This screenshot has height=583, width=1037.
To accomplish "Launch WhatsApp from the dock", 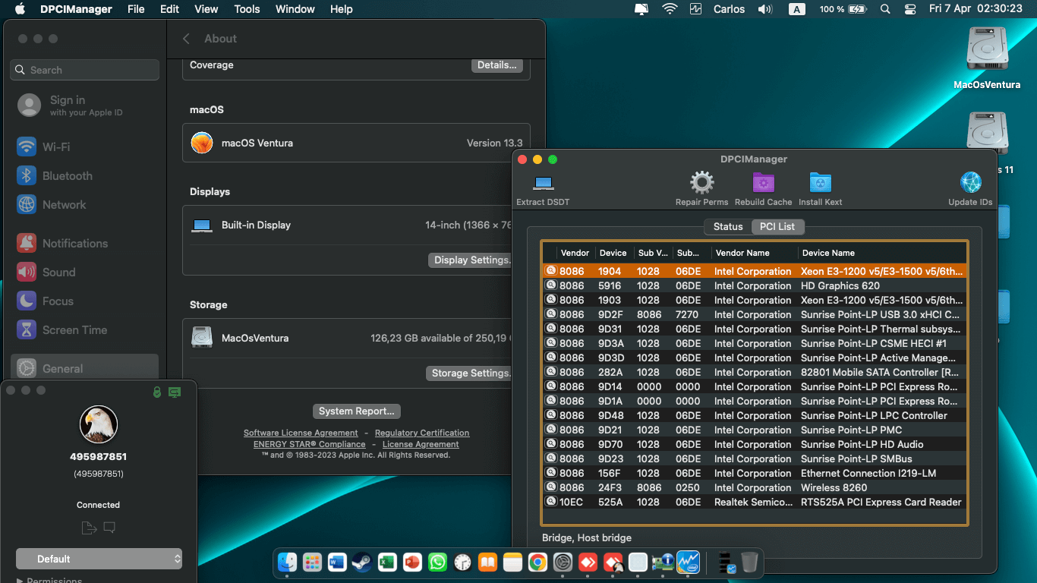I will pos(437,562).
